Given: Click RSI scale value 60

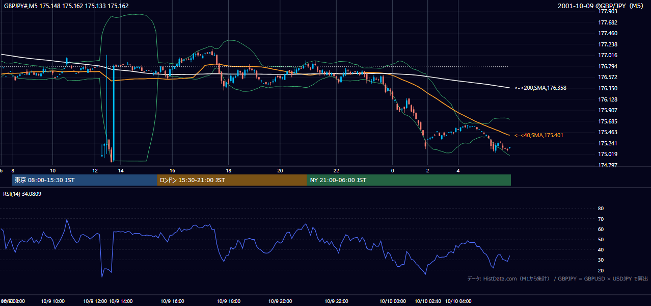Looking at the screenshot, I should 601,229.
